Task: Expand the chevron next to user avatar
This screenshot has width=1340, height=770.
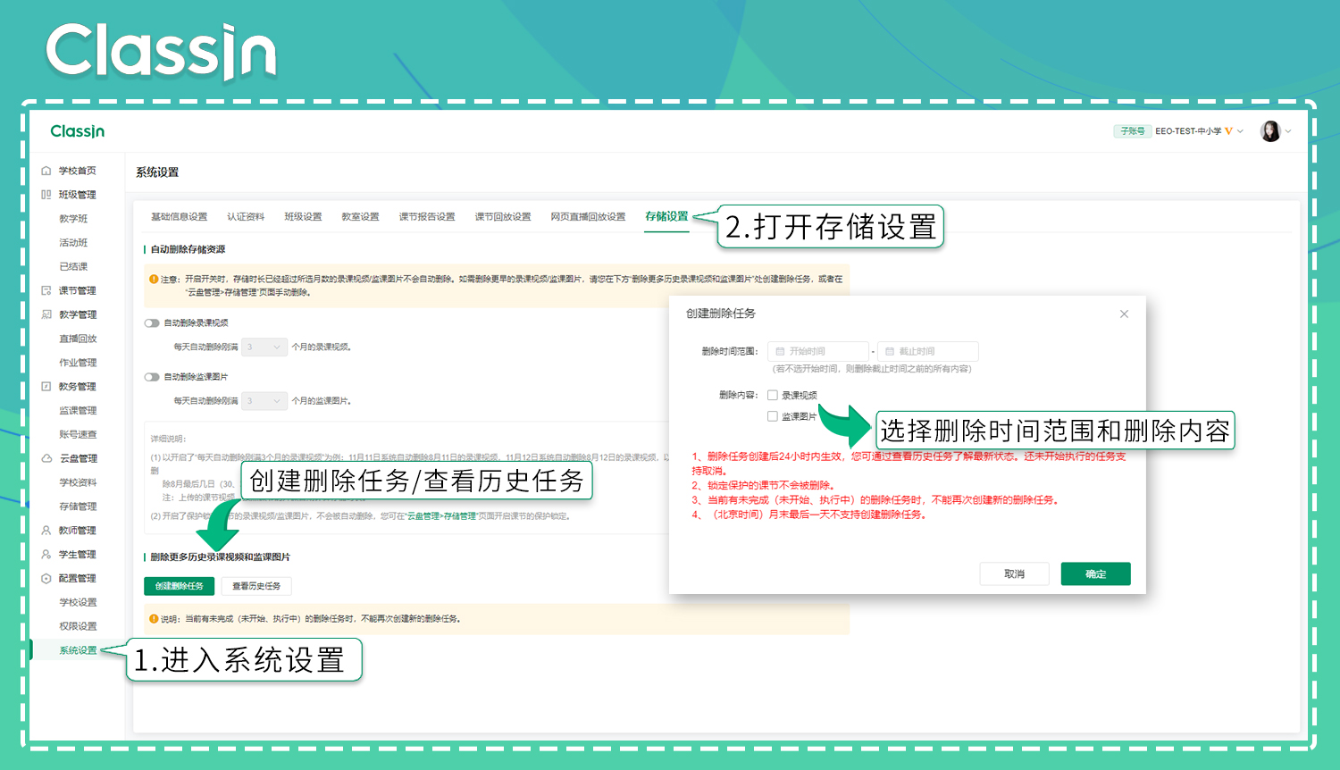Action: [x=1288, y=131]
